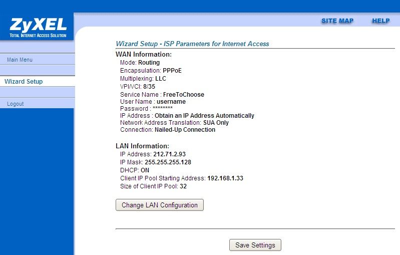Click the WAN Information section heading
This screenshot has height=255, width=400.
click(x=144, y=54)
